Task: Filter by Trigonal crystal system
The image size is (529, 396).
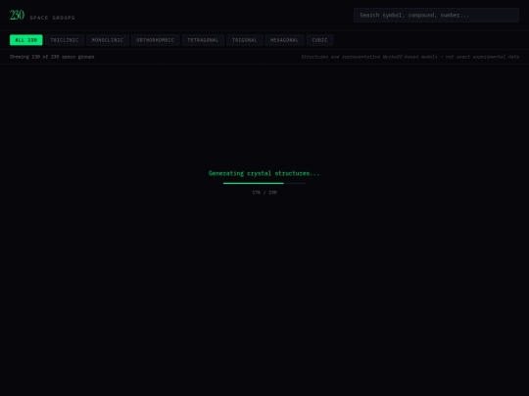Action: (x=245, y=40)
